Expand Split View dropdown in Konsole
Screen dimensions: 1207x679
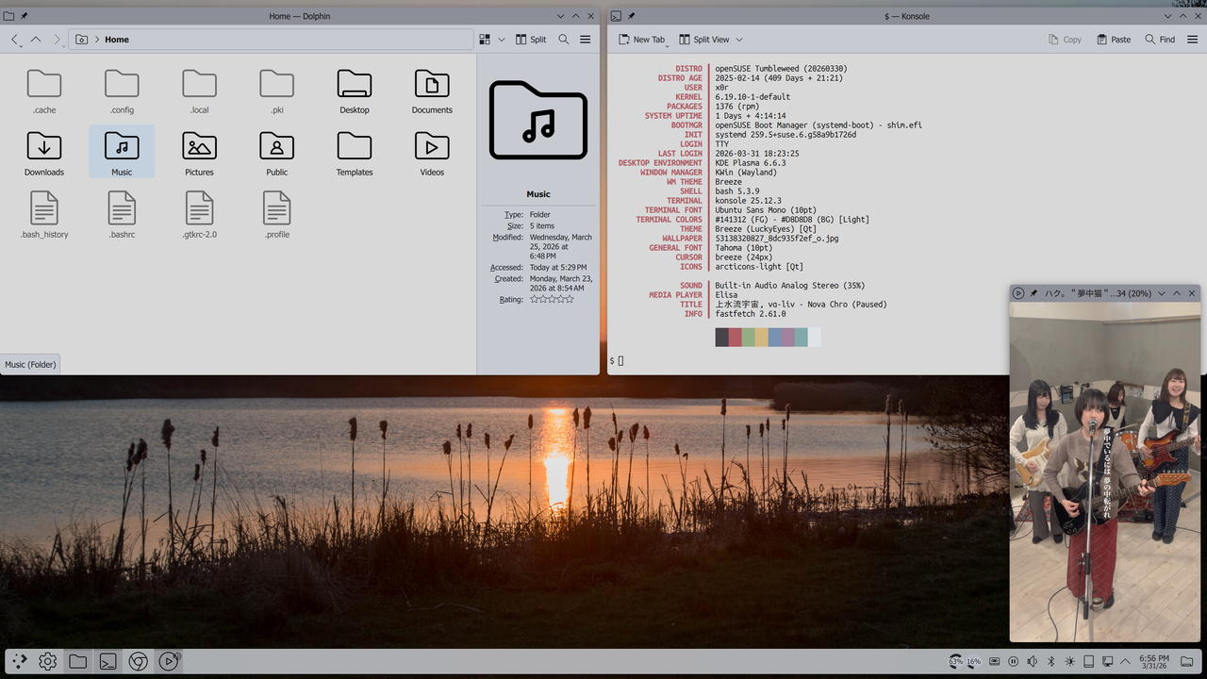coord(739,40)
